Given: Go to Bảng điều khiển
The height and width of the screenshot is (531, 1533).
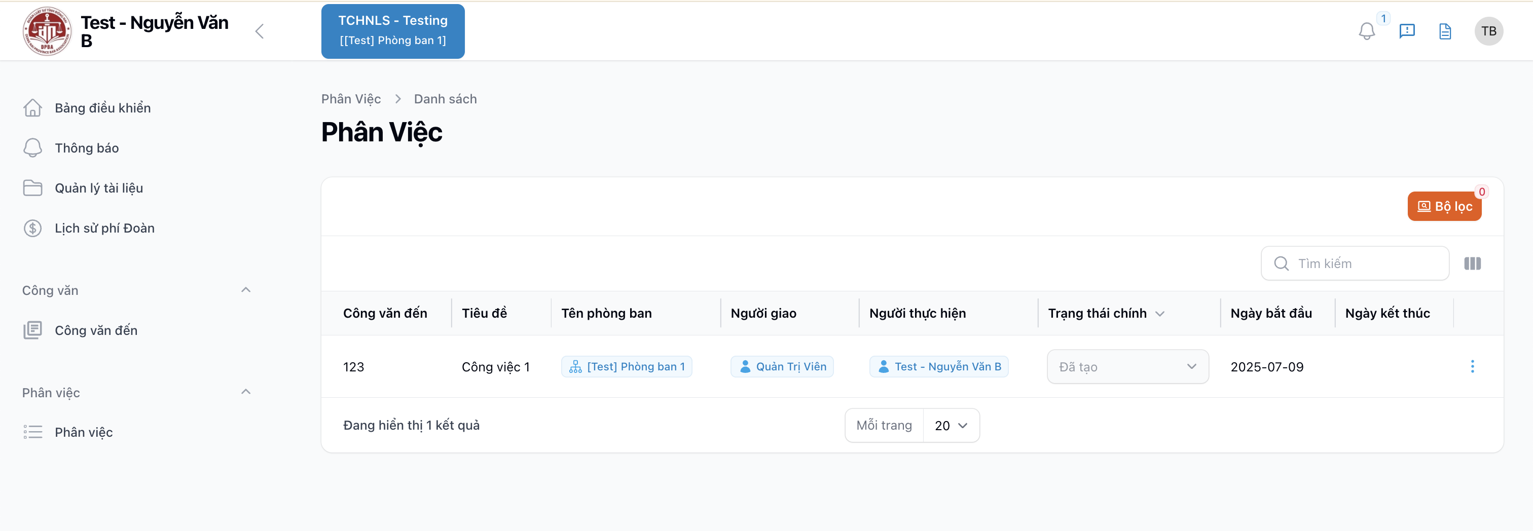Looking at the screenshot, I should (x=102, y=108).
